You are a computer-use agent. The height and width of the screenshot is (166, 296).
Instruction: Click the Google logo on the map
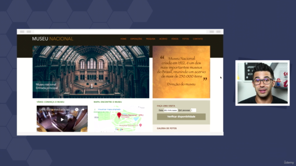119,129
